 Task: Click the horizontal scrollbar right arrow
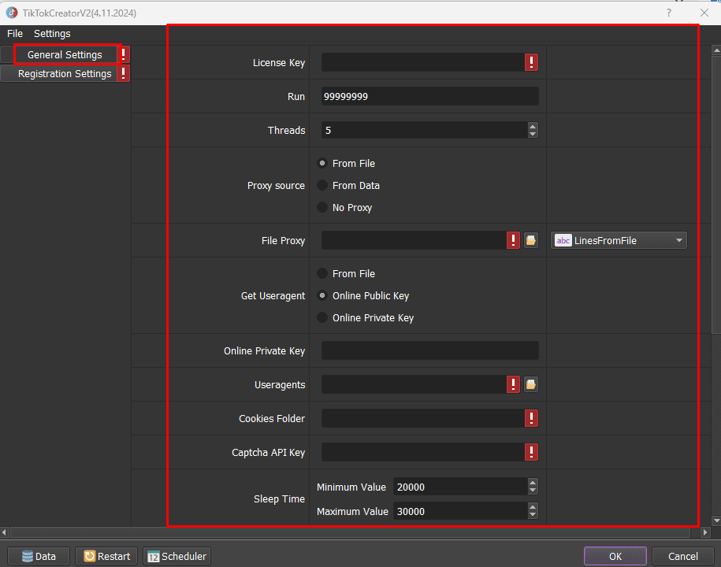point(705,532)
